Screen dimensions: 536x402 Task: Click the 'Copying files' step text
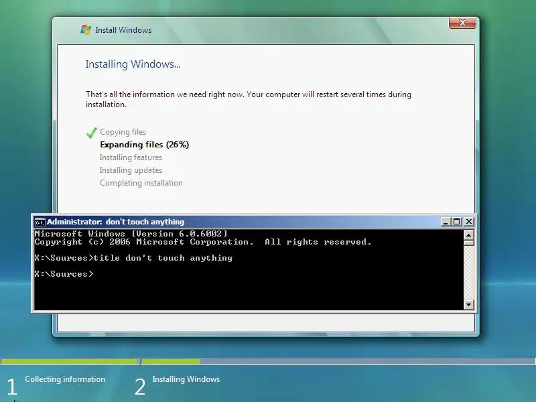coord(123,132)
